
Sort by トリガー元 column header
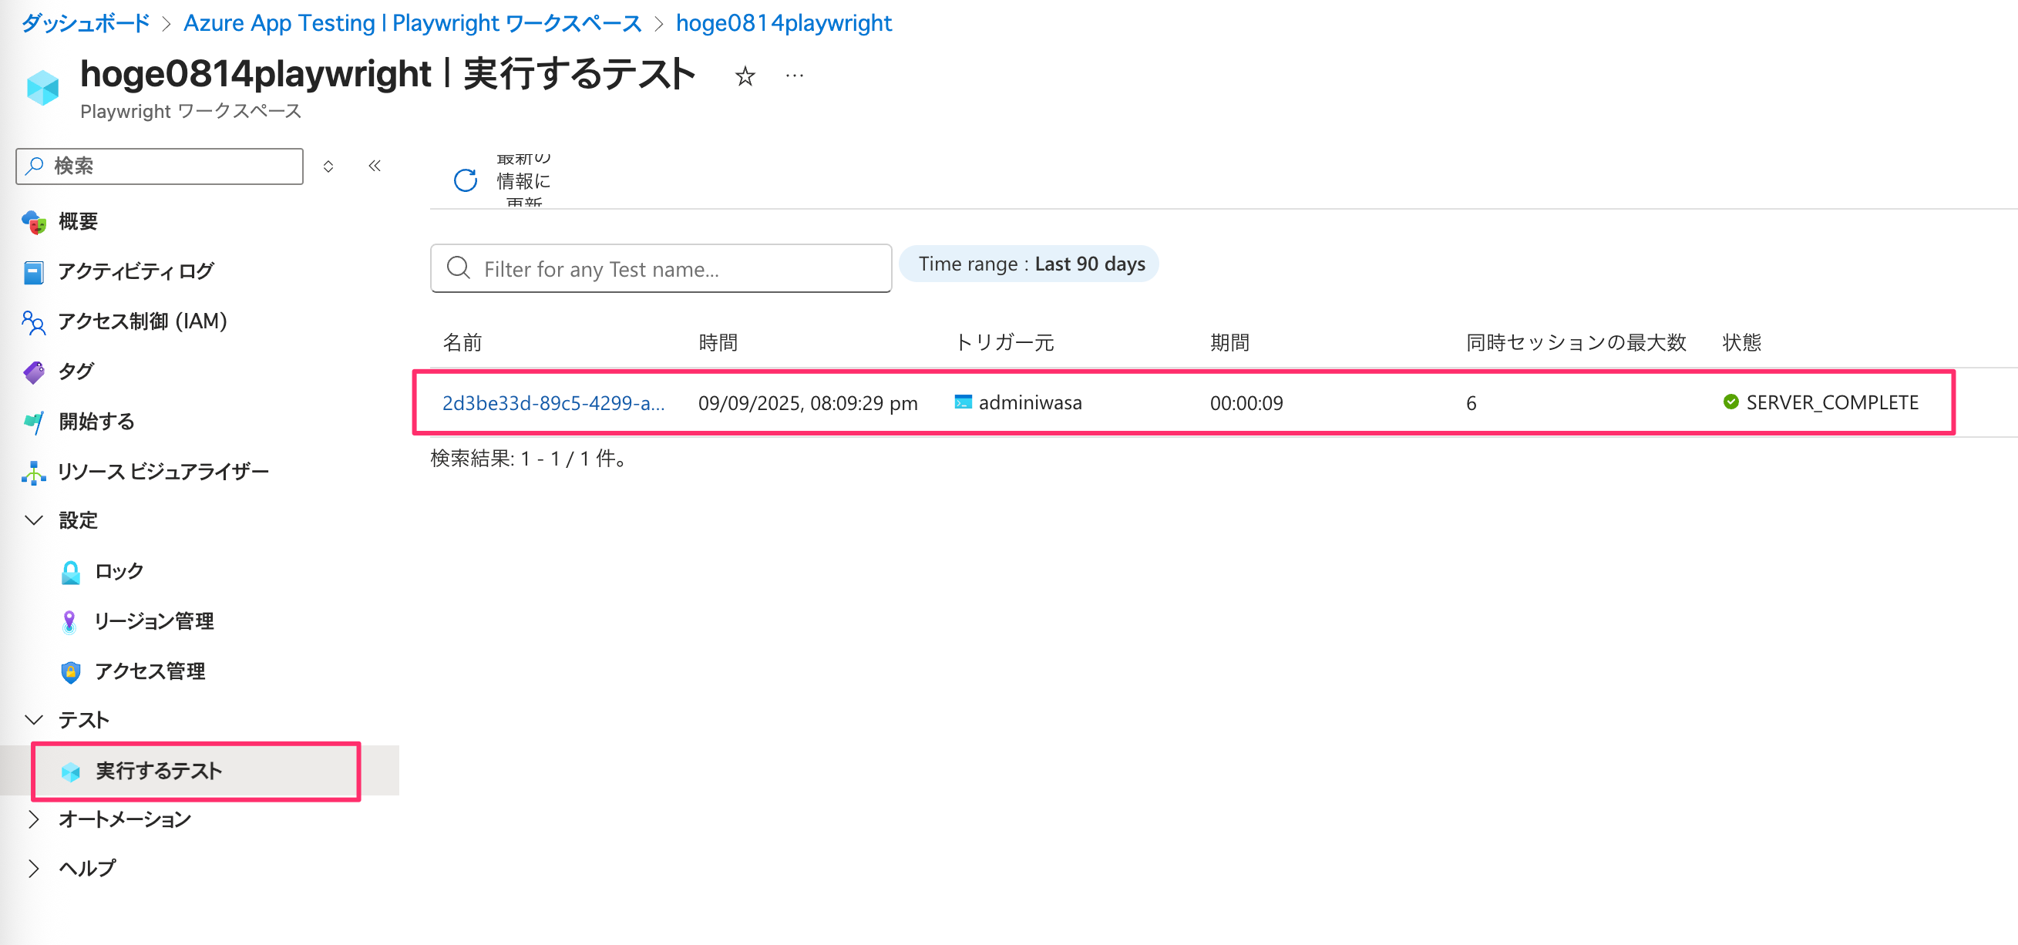[x=1004, y=342]
